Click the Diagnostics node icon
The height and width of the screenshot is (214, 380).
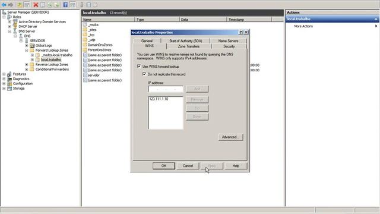(x=9, y=79)
